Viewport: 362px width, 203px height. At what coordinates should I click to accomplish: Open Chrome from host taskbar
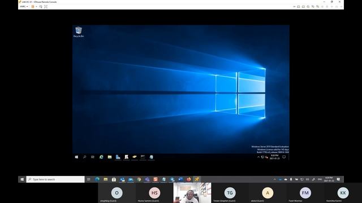click(139, 179)
